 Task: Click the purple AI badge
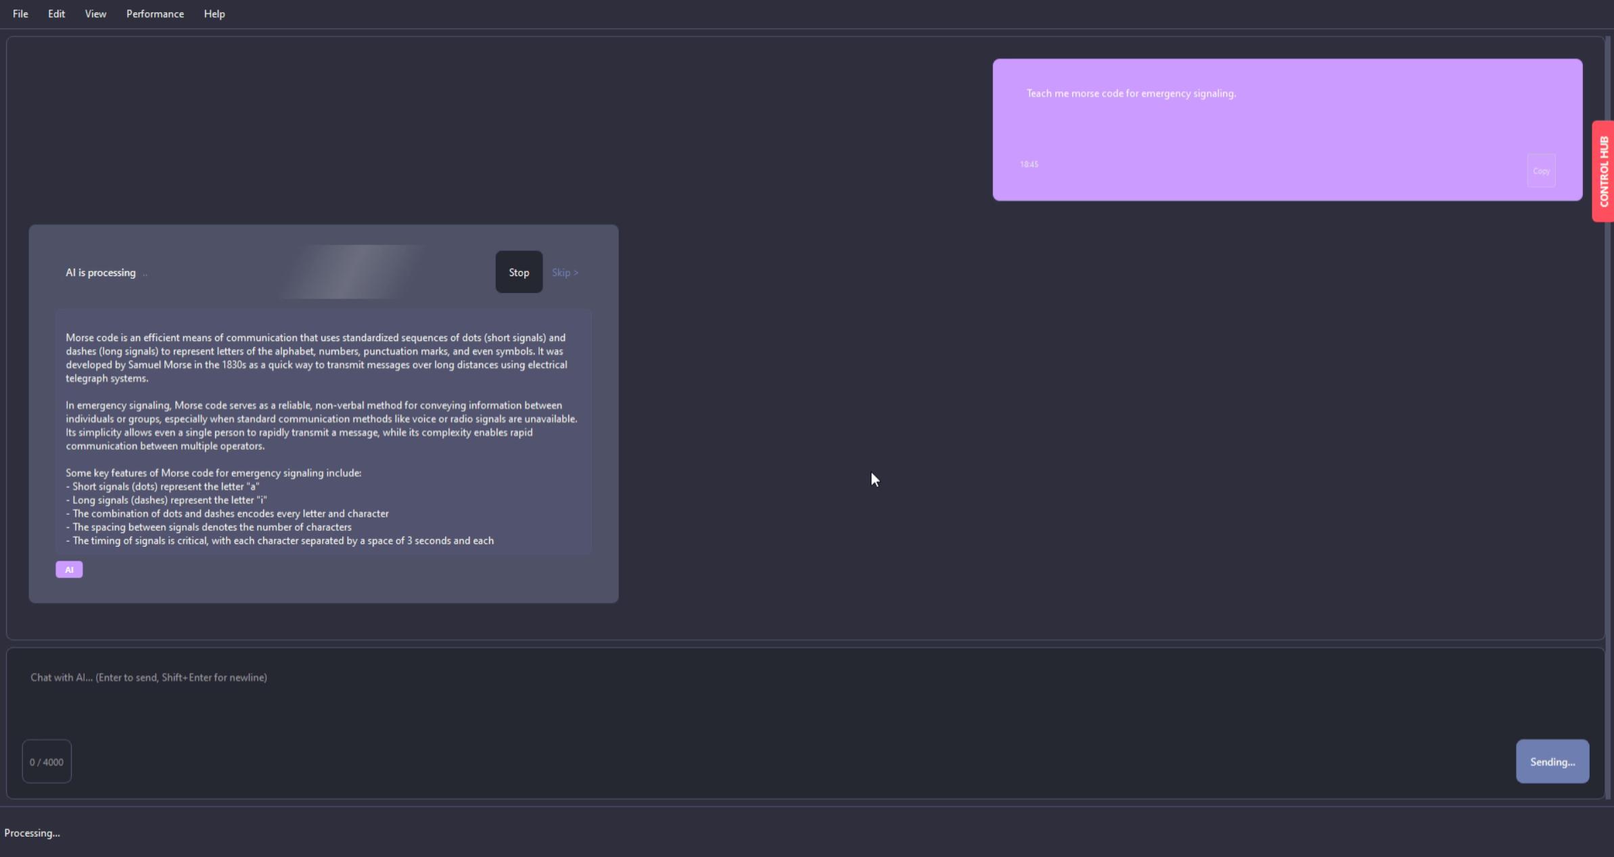pyautogui.click(x=69, y=570)
